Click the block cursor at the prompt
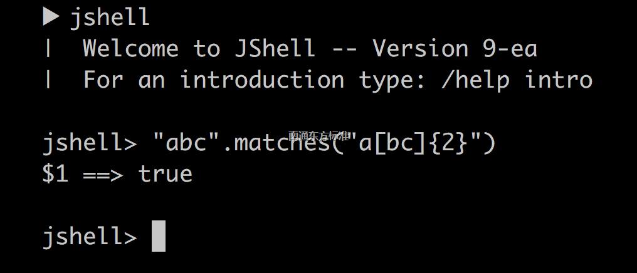This screenshot has width=637, height=273. (x=159, y=236)
